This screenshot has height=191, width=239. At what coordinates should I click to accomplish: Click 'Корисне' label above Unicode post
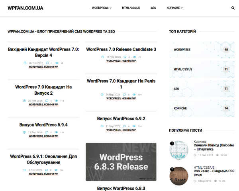click(x=200, y=142)
